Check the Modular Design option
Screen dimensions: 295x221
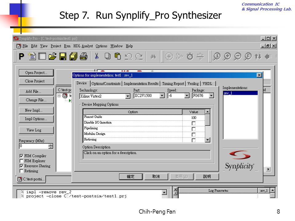pyautogui.click(x=193, y=134)
